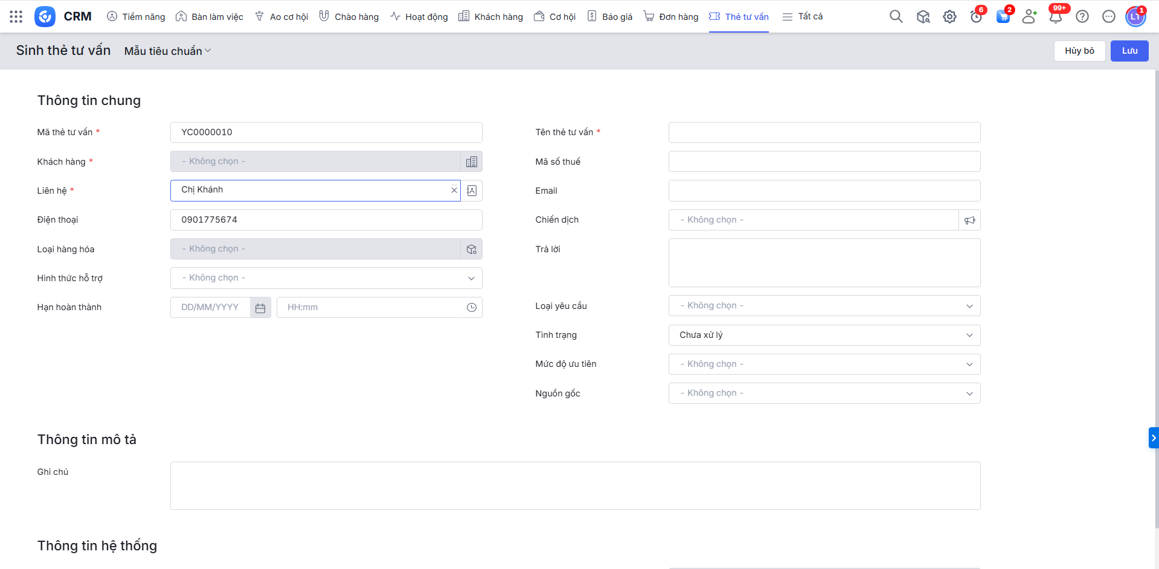Open the notifications bell icon
The width and height of the screenshot is (1159, 569).
[1056, 17]
